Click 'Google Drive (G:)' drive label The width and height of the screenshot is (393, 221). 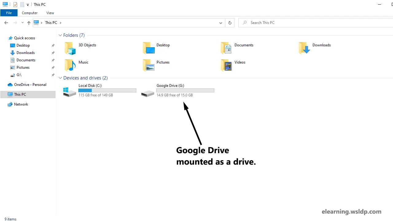[x=170, y=86]
